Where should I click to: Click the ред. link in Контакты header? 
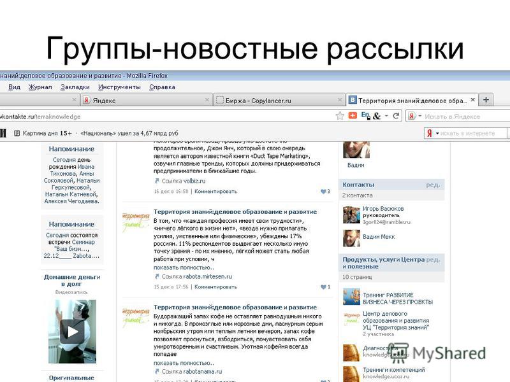pos(433,185)
